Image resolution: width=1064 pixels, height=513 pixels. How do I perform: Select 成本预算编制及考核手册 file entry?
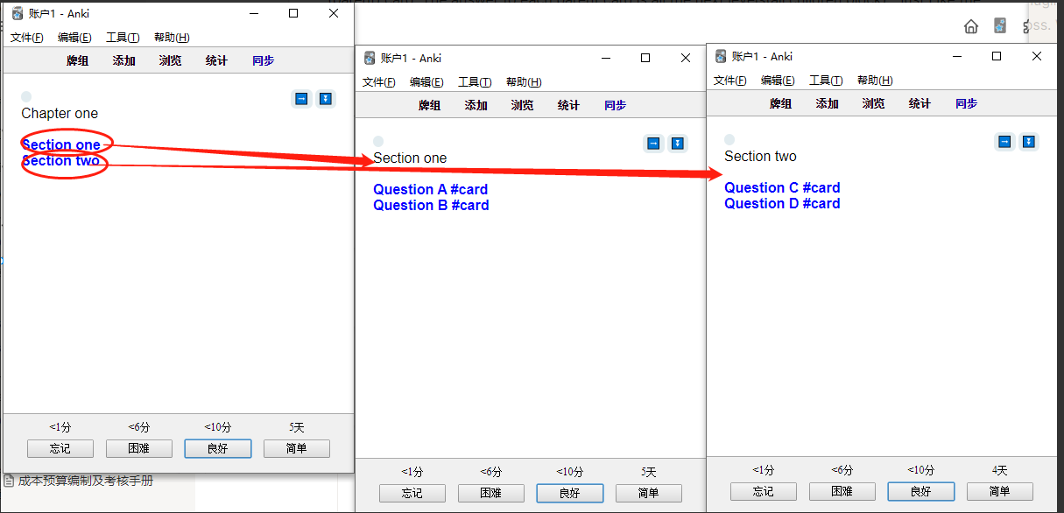[79, 481]
